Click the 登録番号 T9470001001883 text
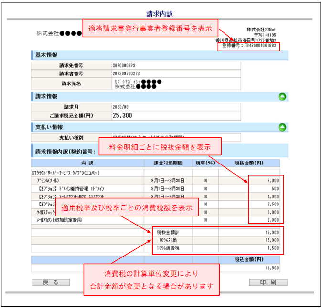 249,45
